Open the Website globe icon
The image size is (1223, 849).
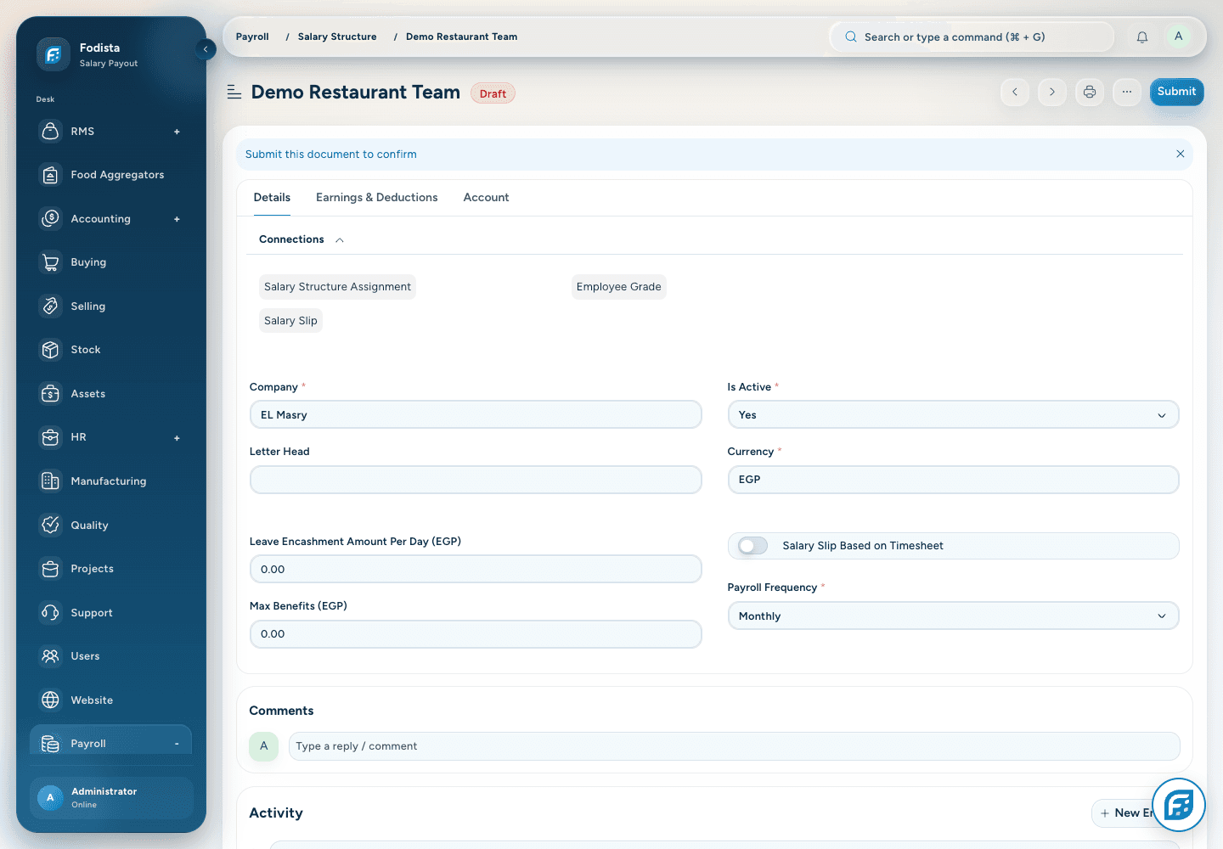coord(51,700)
